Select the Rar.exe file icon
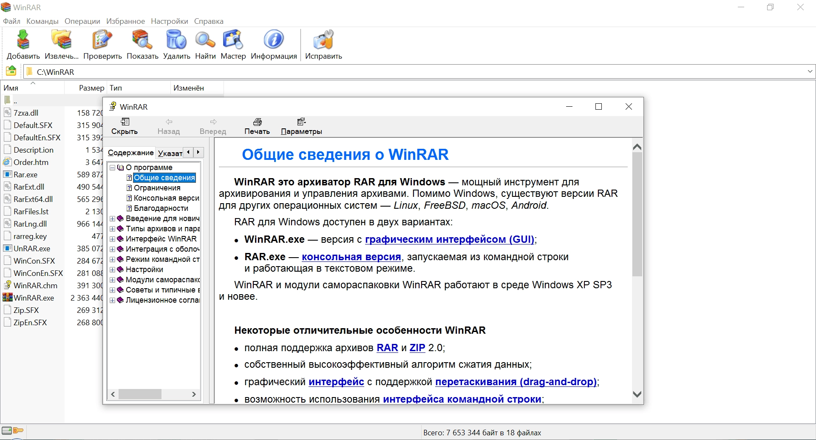 coord(7,174)
